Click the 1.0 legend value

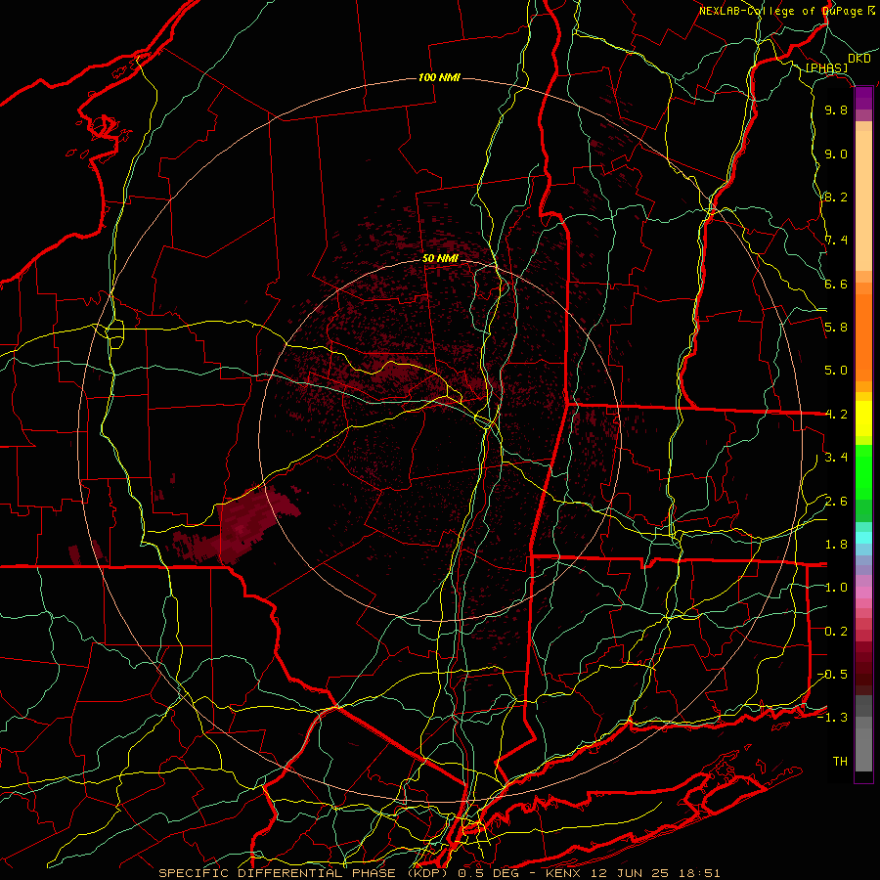[836, 588]
